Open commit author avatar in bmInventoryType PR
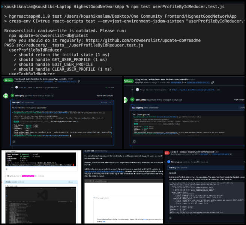Viewport: 246px width, 225px height. point(16,87)
